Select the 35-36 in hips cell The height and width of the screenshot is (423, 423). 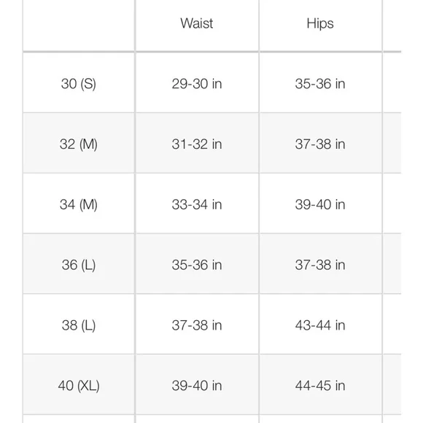(x=320, y=84)
